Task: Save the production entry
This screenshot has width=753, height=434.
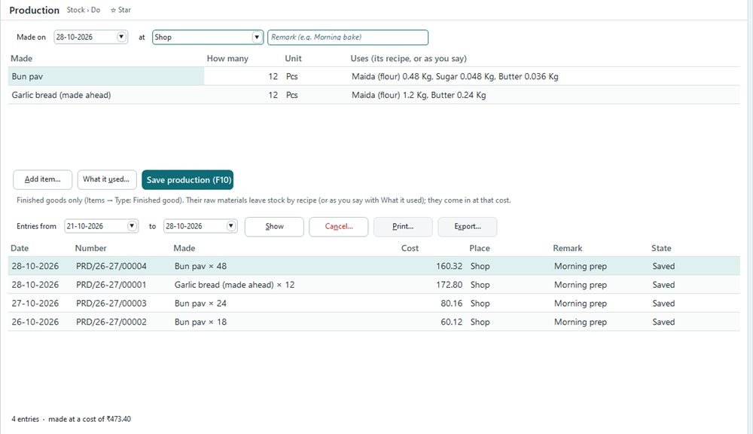Action: [x=187, y=180]
